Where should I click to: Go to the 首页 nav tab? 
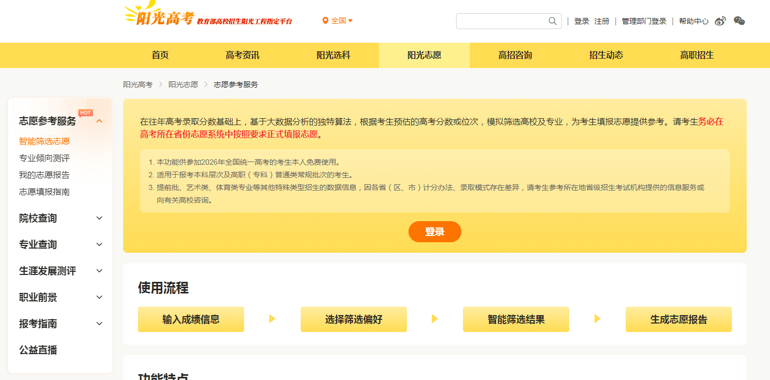tap(160, 55)
